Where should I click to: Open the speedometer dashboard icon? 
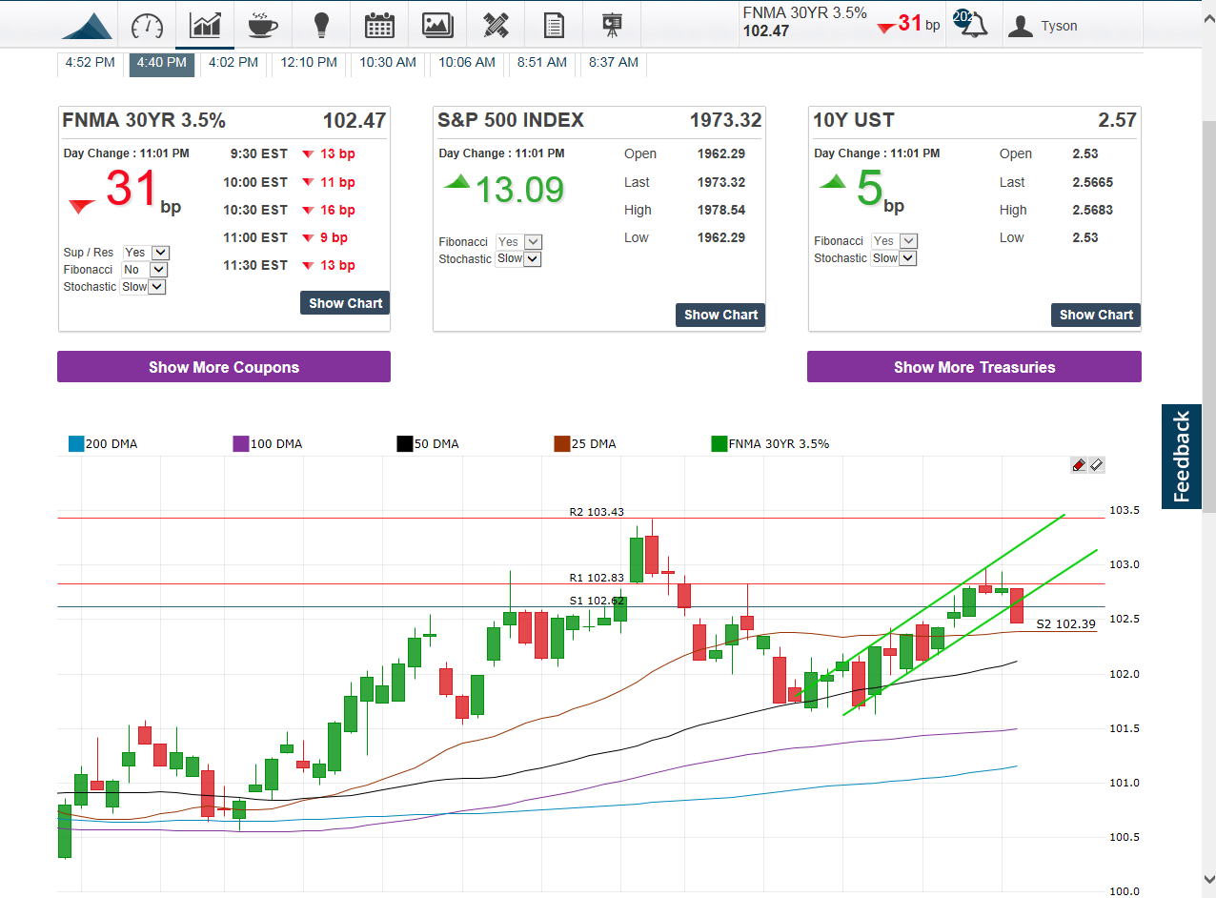coord(148,25)
